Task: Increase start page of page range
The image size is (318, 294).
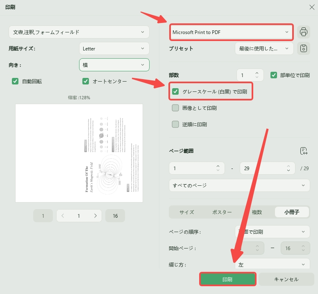Action: coord(218,166)
